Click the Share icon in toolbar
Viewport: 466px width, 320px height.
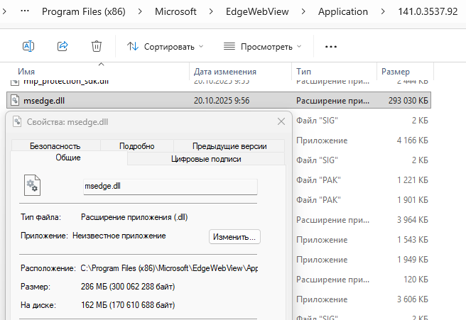pyautogui.click(x=63, y=46)
